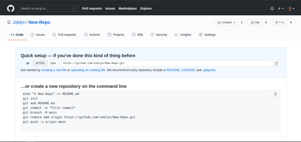This screenshot has width=301, height=142.
Task: Follow the creating a new file link
Action: coord(54,70)
